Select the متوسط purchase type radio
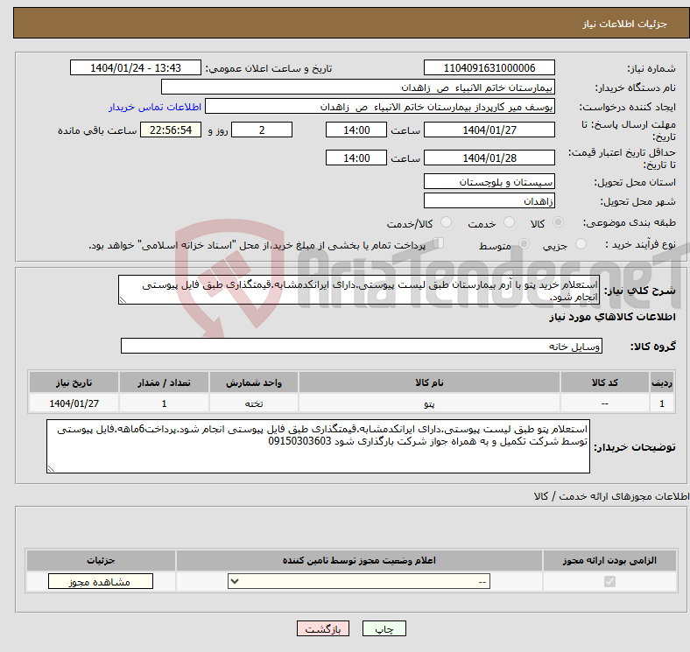690x652 pixels. pyautogui.click(x=524, y=244)
